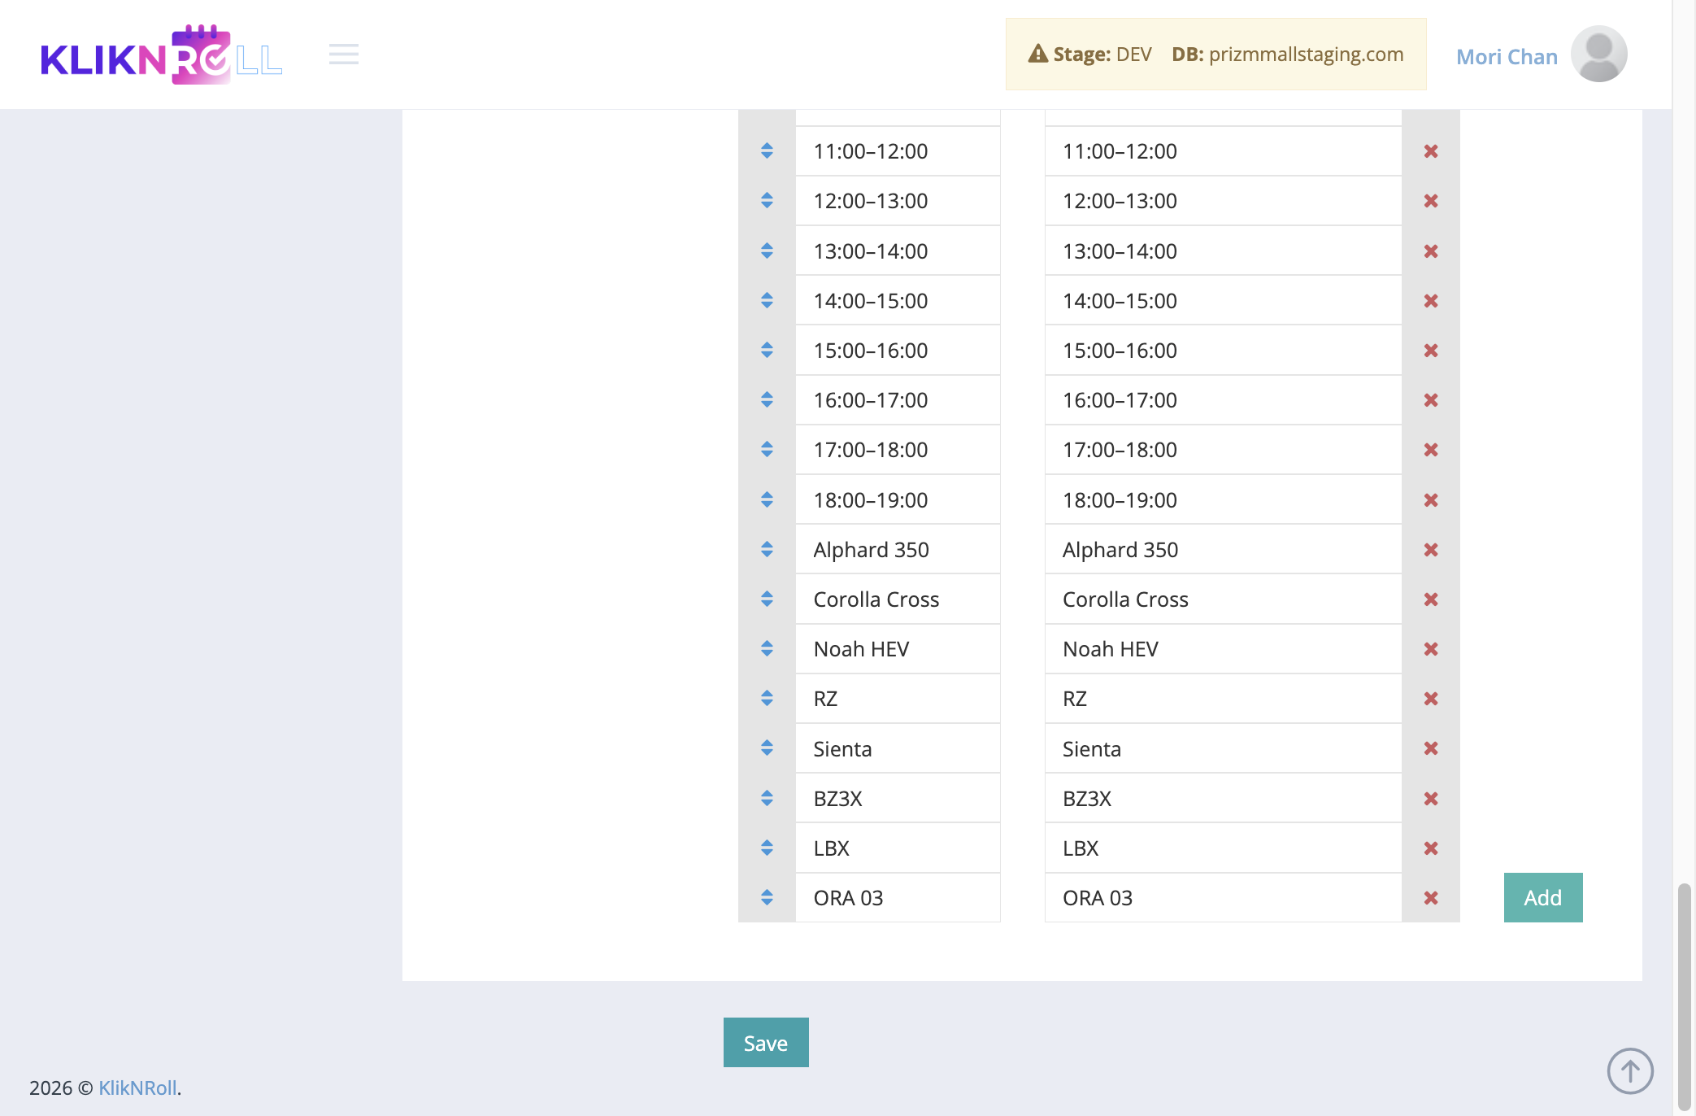Click the page vertical scrollbar thumb
This screenshot has height=1116, width=1696.
[x=1685, y=996]
